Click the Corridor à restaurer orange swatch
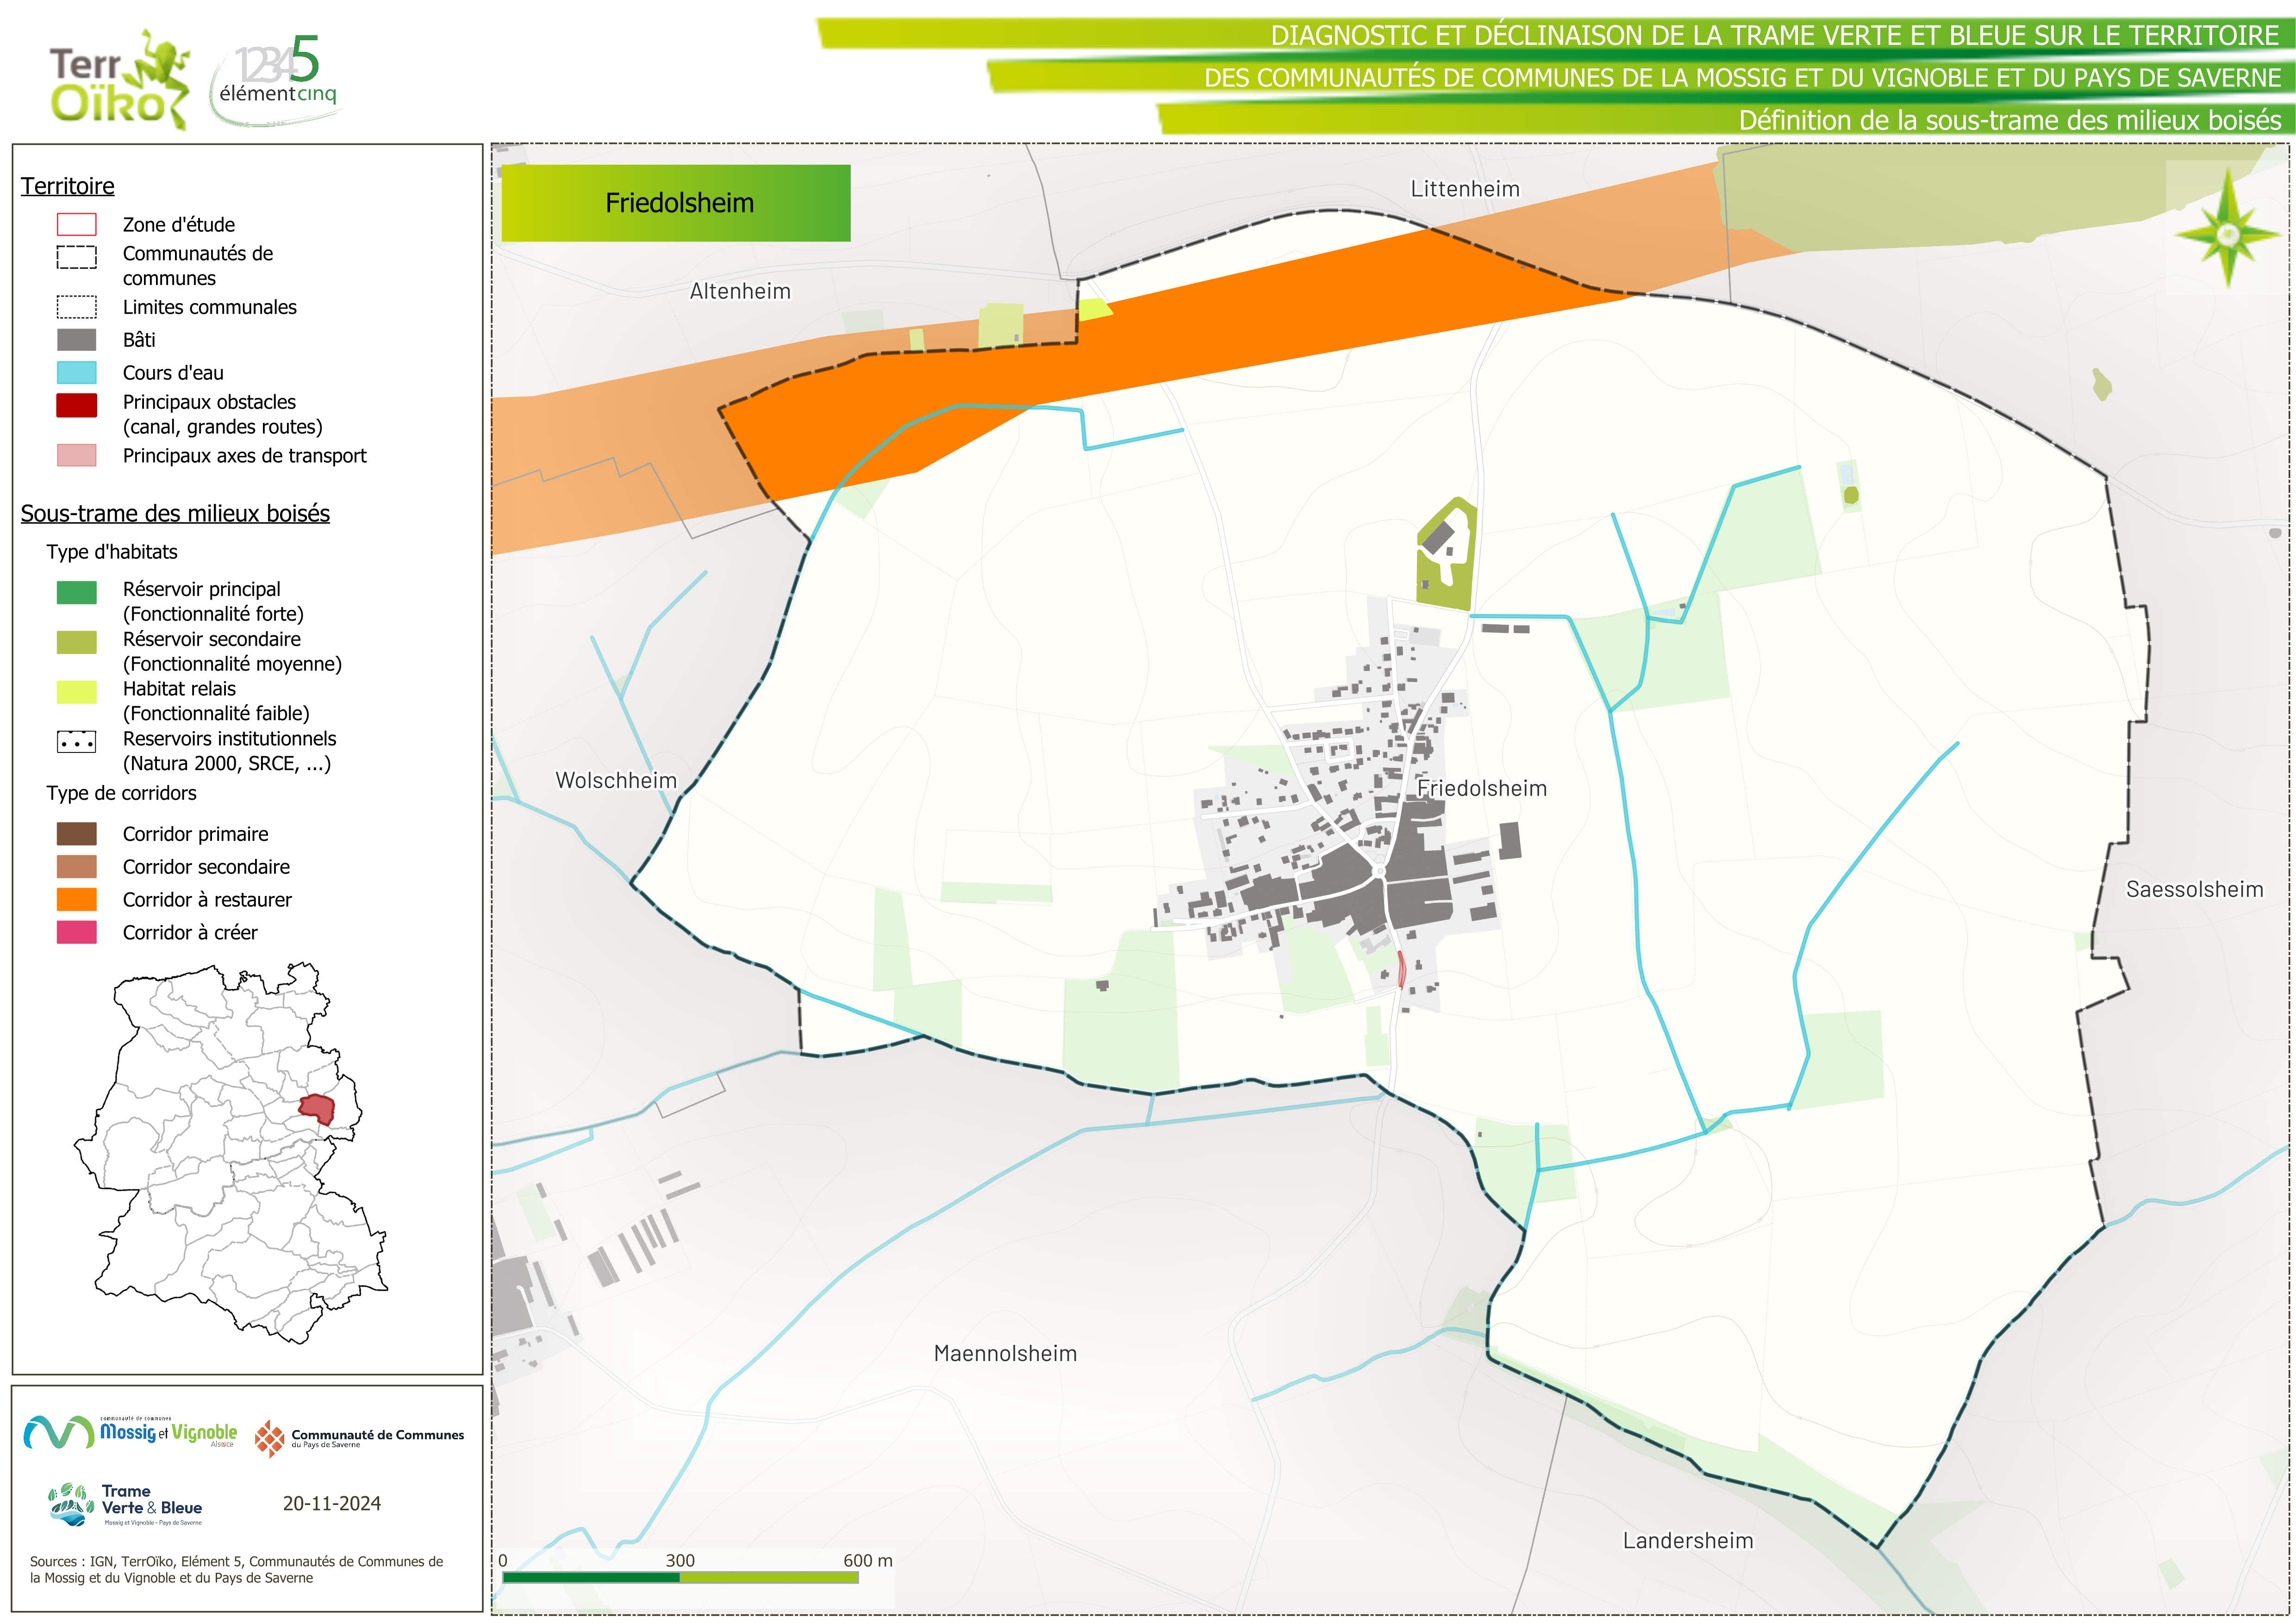Image resolution: width=2296 pixels, height=1623 pixels. pyautogui.click(x=77, y=899)
